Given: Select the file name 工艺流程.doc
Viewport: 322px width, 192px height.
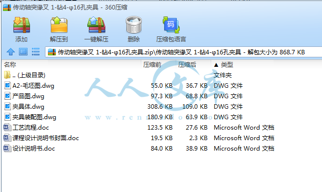Looking at the screenshot, I should (x=30, y=128).
